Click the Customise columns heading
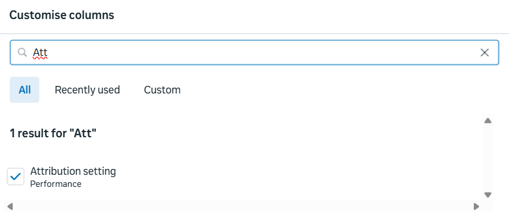Image resolution: width=509 pixels, height=214 pixels. tap(62, 15)
